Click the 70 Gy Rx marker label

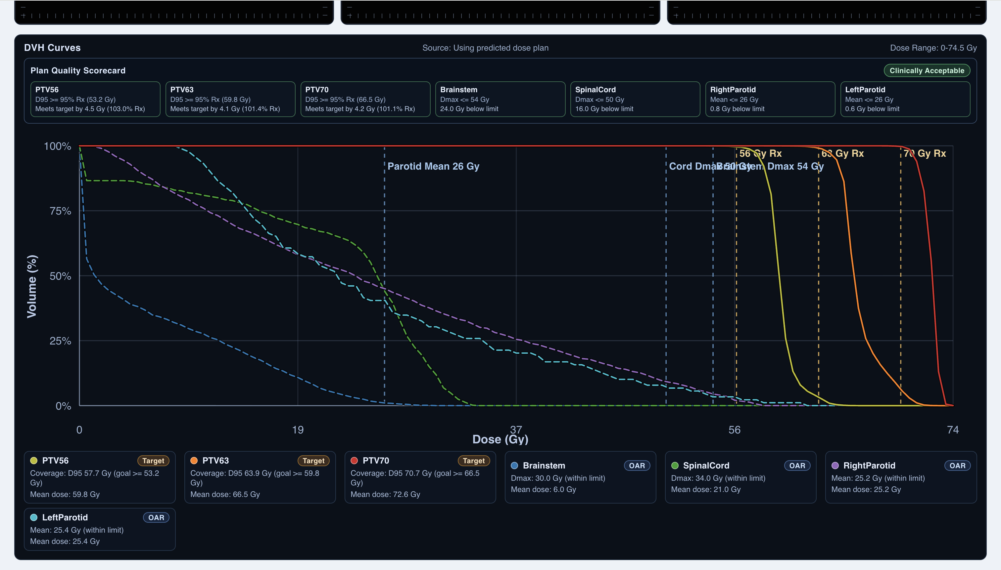925,153
